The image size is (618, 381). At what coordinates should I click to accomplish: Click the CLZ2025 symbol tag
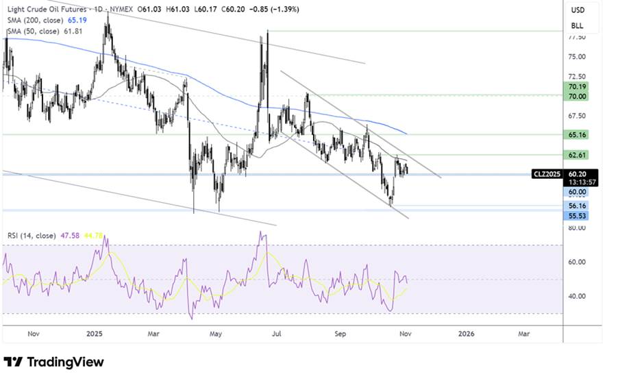[547, 174]
